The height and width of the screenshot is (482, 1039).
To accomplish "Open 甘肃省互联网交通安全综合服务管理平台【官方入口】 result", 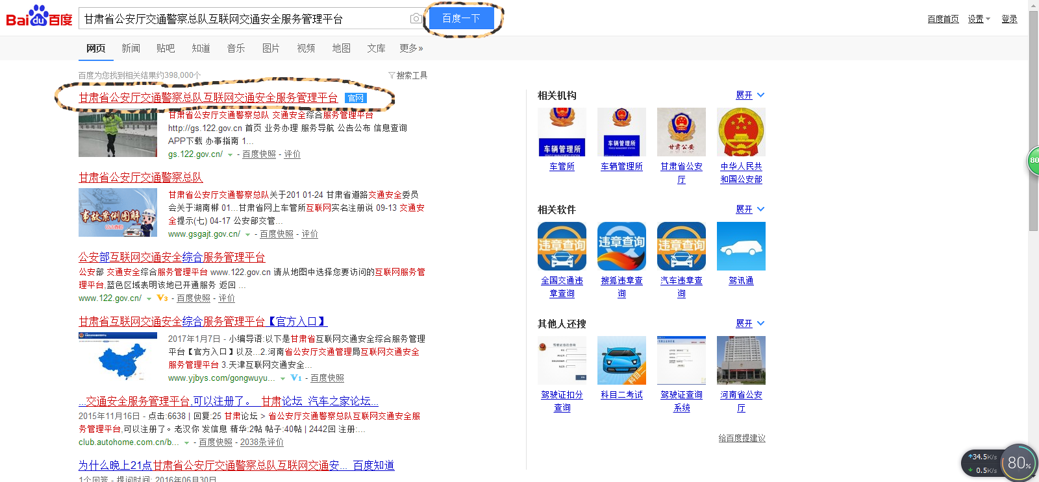I will pyautogui.click(x=203, y=321).
